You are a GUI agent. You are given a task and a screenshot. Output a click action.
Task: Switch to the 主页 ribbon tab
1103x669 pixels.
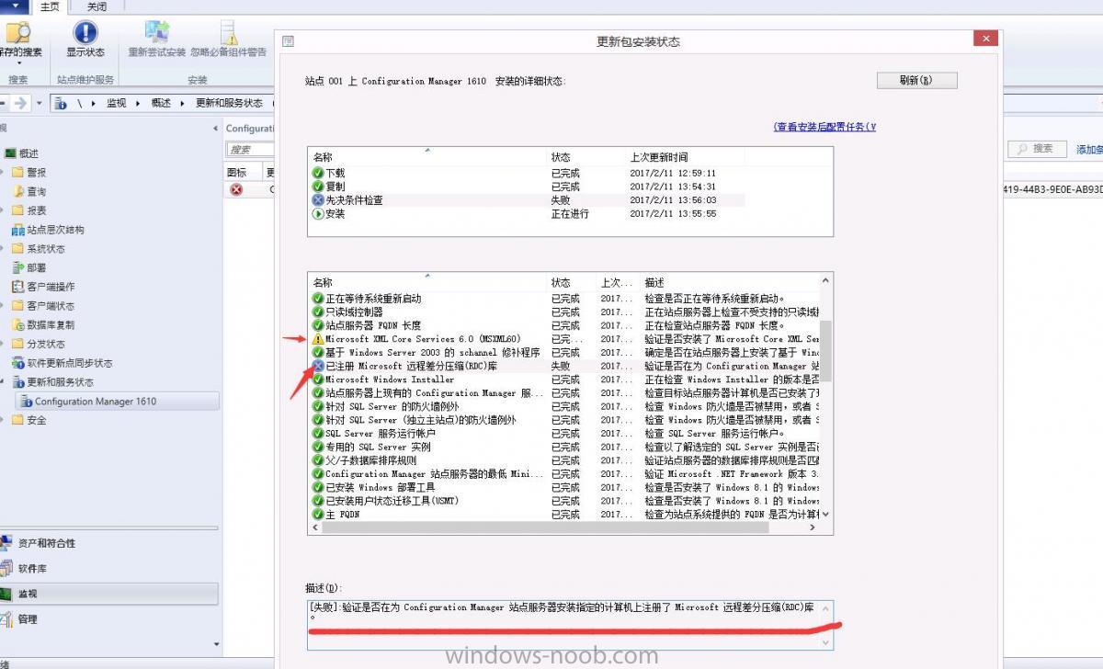tap(51, 6)
